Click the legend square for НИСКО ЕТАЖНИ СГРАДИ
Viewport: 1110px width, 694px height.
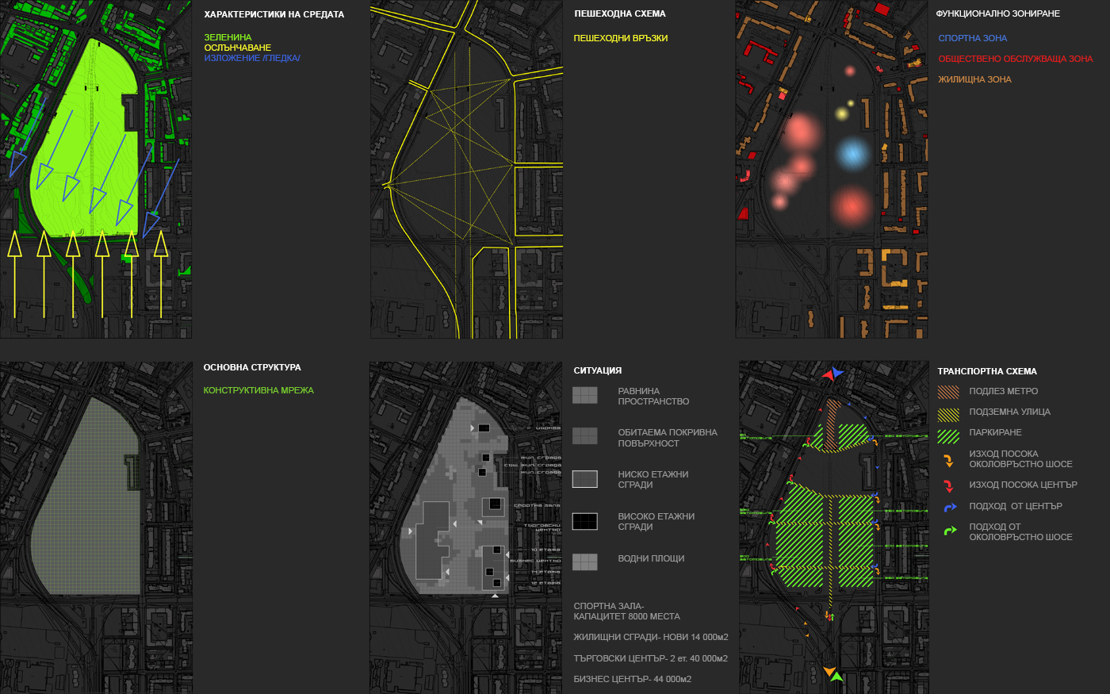tap(585, 478)
